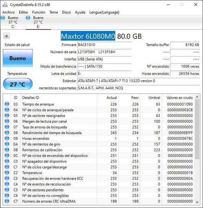Click status icon for Recuperación de errores hardware ECC
The width and height of the screenshot is (203, 208).
pos(7,178)
